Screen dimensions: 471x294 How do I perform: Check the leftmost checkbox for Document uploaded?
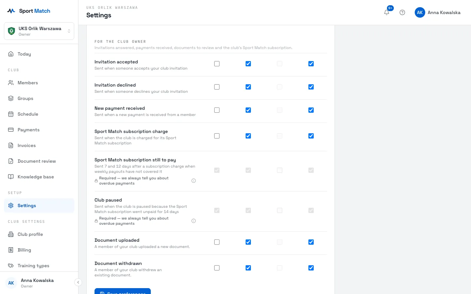coord(217,242)
